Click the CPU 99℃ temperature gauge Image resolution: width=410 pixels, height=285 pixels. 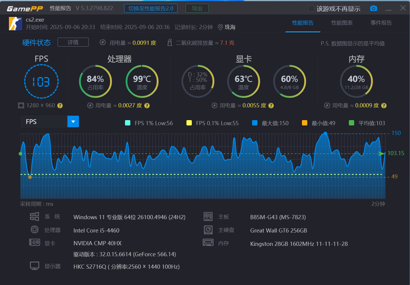pyautogui.click(x=142, y=81)
